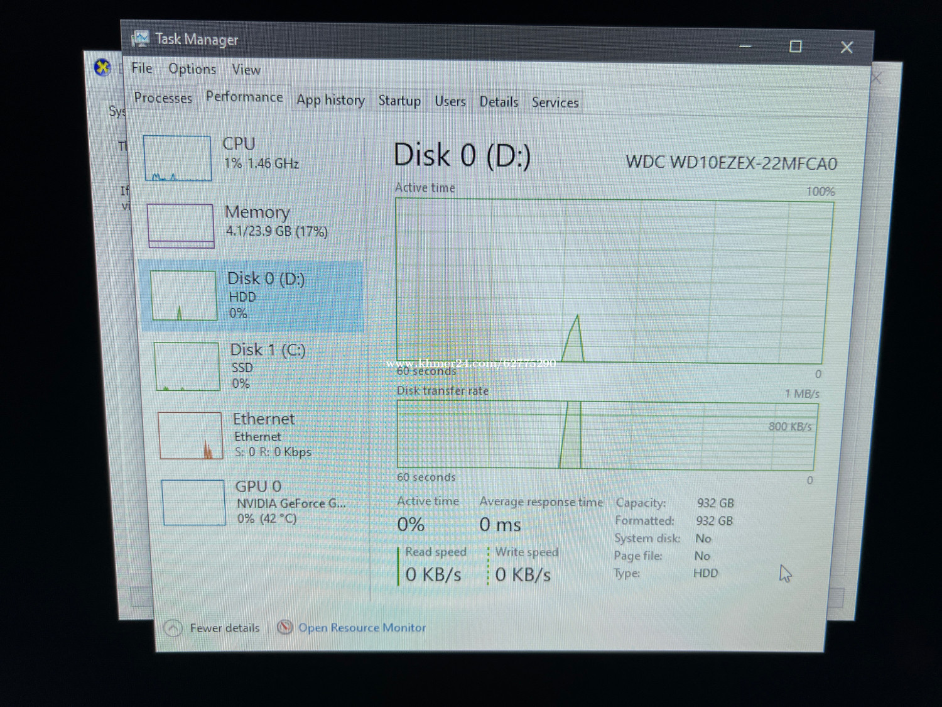Image resolution: width=942 pixels, height=707 pixels.
Task: Click the Fewer details arrow icon
Action: click(173, 628)
